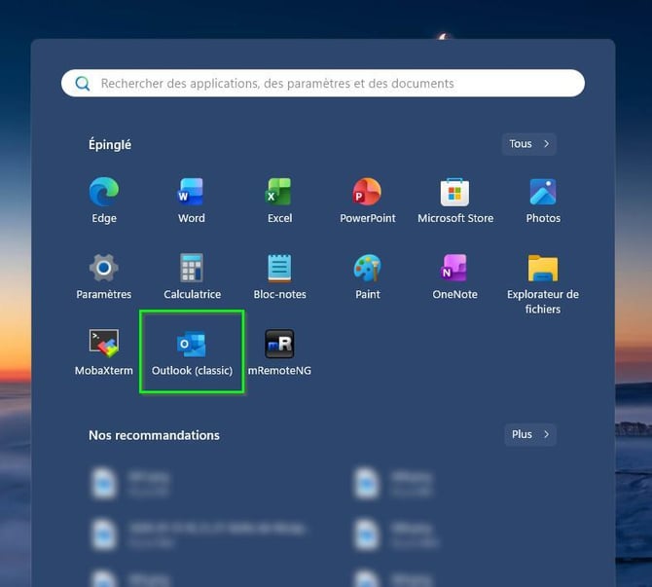Launch Bloc-notes from pinned apps
The width and height of the screenshot is (652, 587).
click(279, 276)
